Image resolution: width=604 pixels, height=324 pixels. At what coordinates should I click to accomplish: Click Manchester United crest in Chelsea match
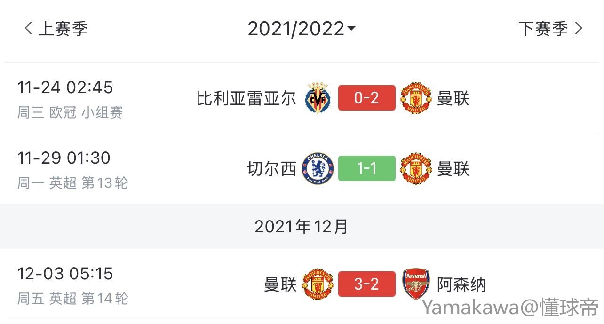pyautogui.click(x=416, y=168)
